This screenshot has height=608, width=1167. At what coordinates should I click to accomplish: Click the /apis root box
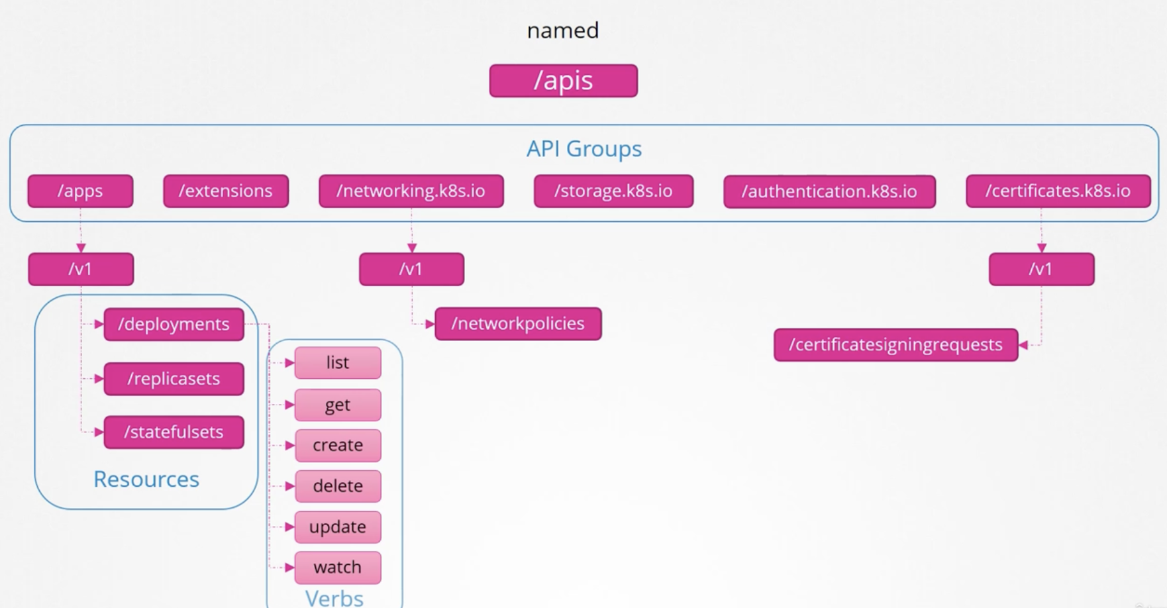click(563, 81)
